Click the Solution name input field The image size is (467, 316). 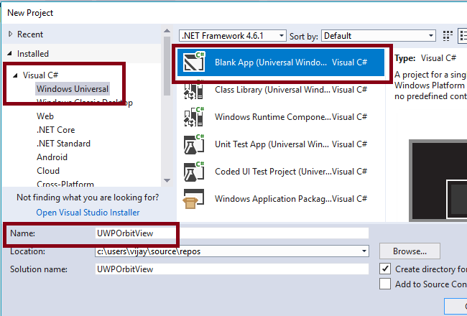[232, 269]
